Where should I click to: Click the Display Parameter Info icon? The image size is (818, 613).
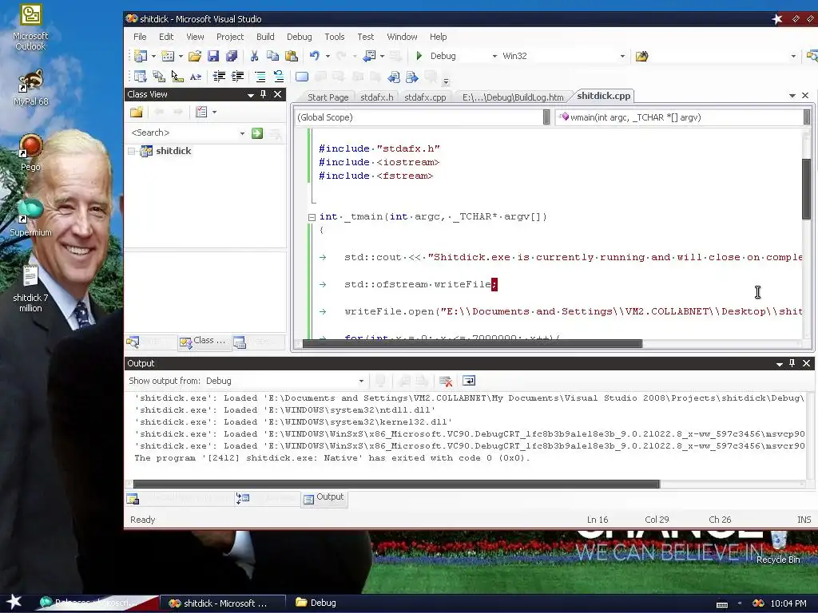click(159, 77)
